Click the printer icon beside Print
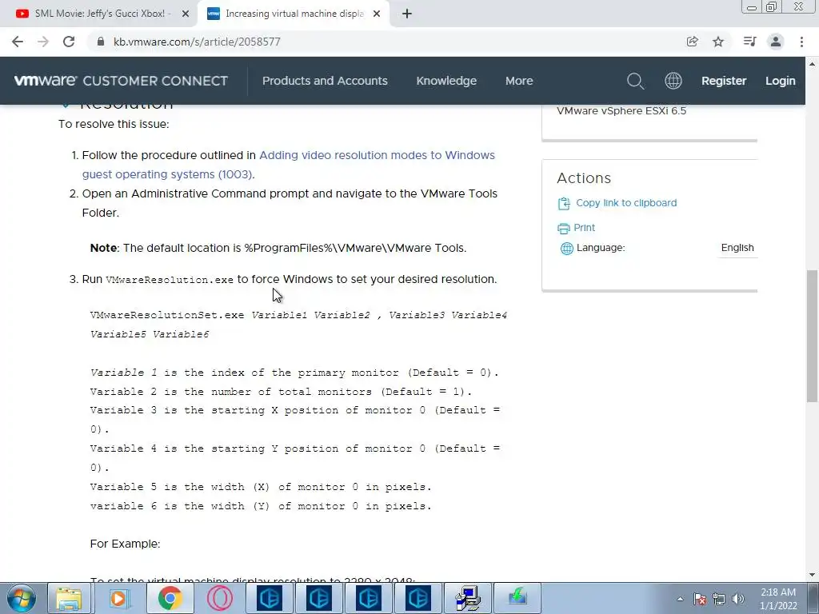This screenshot has width=819, height=614. [564, 228]
